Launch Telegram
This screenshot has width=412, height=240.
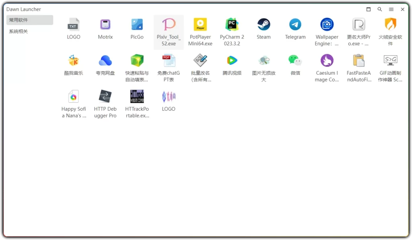coord(295,24)
